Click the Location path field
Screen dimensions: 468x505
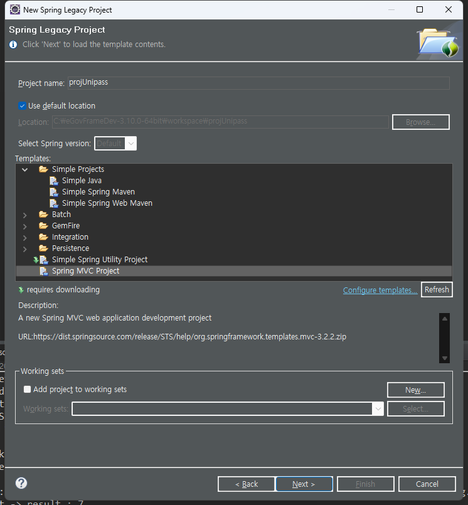(x=220, y=122)
